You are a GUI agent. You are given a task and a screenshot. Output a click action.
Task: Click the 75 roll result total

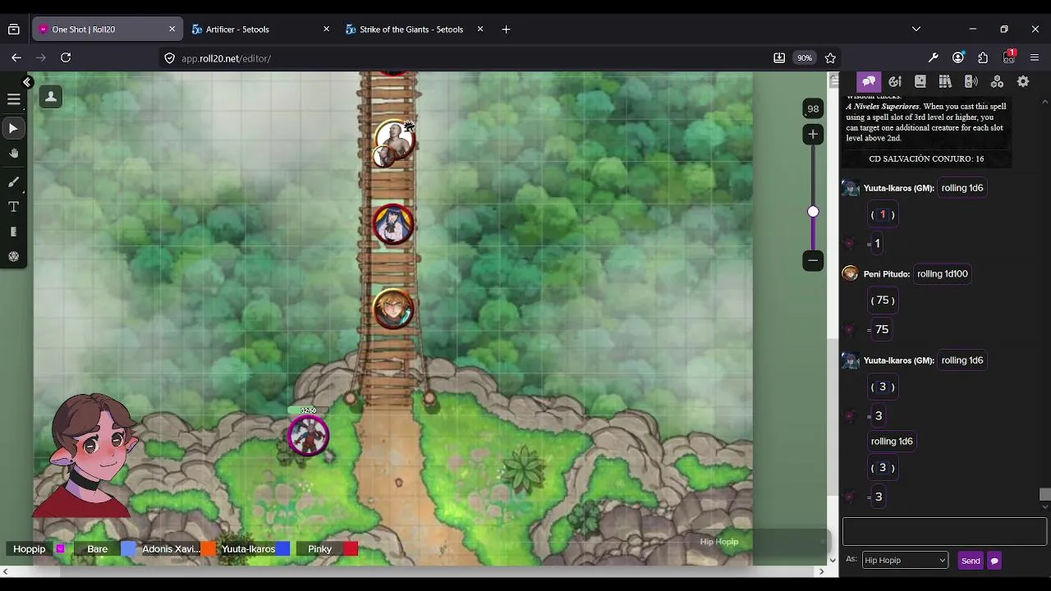882,329
